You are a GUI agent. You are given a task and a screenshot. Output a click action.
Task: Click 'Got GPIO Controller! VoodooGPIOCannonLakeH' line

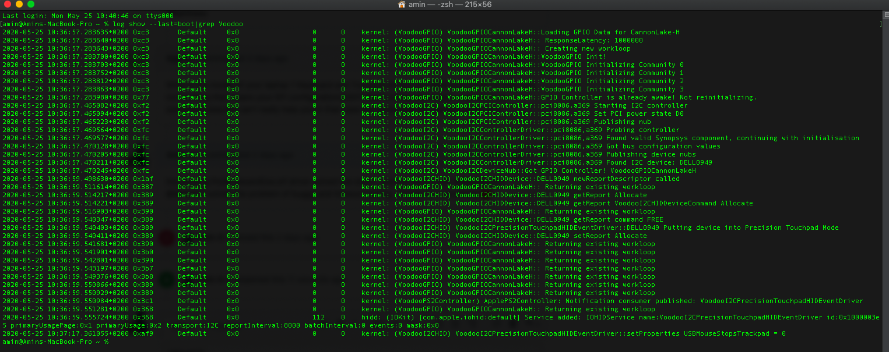point(610,170)
